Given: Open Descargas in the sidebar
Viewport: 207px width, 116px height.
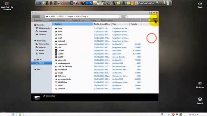Looking at the screenshot, I should click(x=41, y=31).
